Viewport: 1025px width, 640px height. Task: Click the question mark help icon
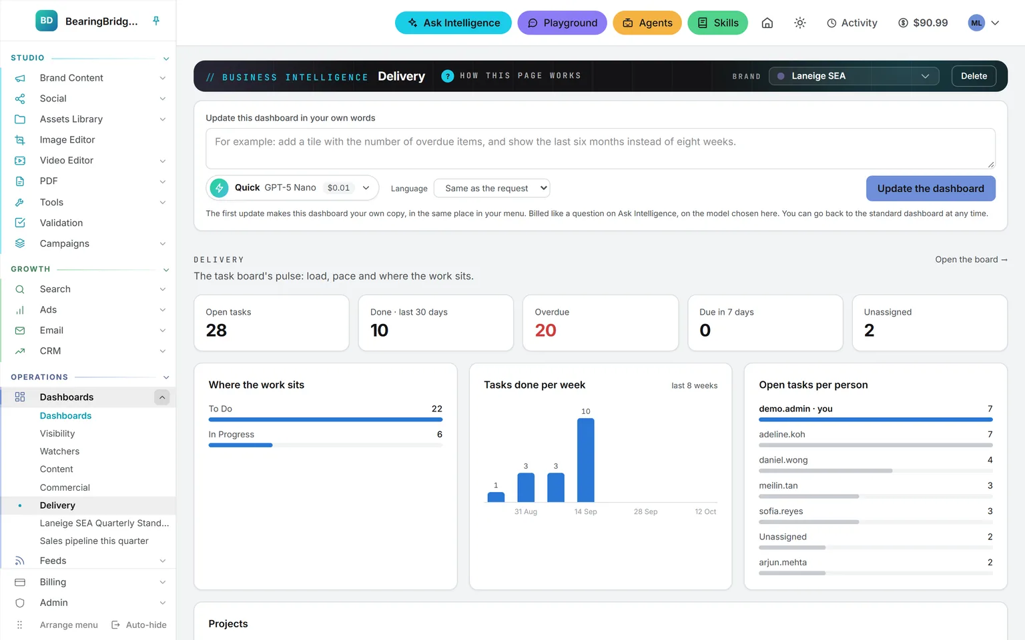click(x=448, y=76)
